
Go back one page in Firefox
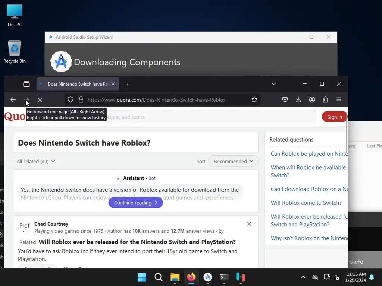point(13,100)
